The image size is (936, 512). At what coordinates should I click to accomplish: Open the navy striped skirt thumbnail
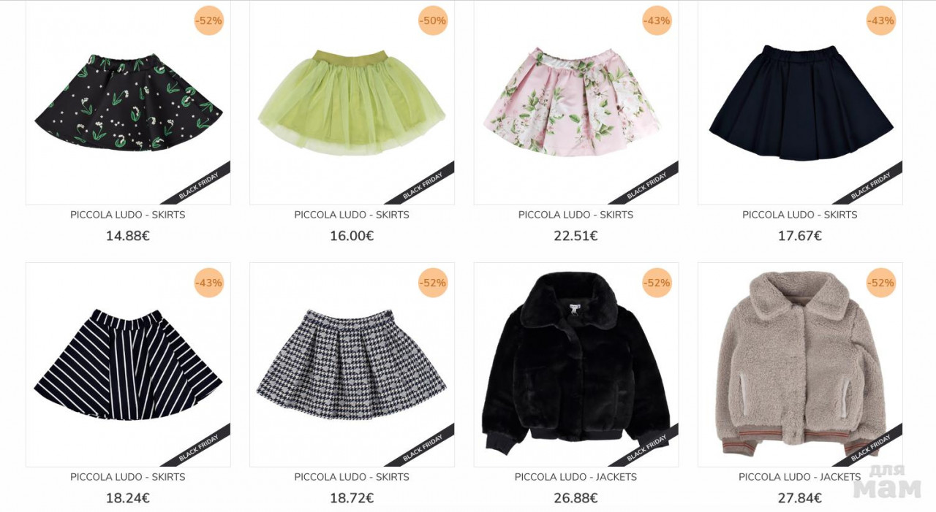pyautogui.click(x=128, y=364)
